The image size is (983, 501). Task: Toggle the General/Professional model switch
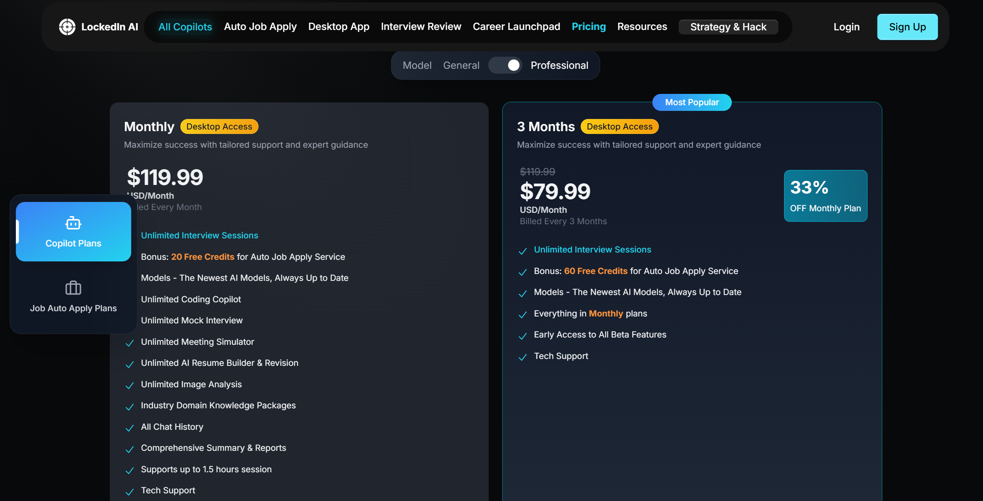(505, 65)
